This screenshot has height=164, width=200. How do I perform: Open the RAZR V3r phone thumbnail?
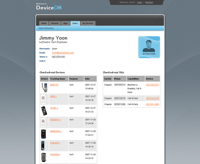pyautogui.click(x=44, y=87)
